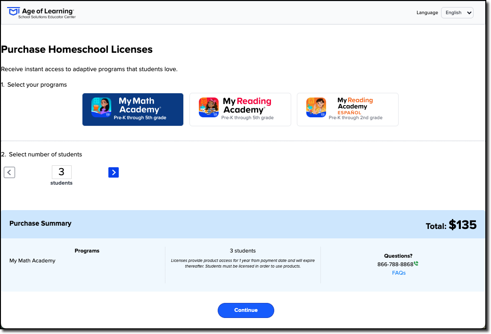The width and height of the screenshot is (491, 334).
Task: Open the Language dropdown set to English
Action: tap(457, 13)
